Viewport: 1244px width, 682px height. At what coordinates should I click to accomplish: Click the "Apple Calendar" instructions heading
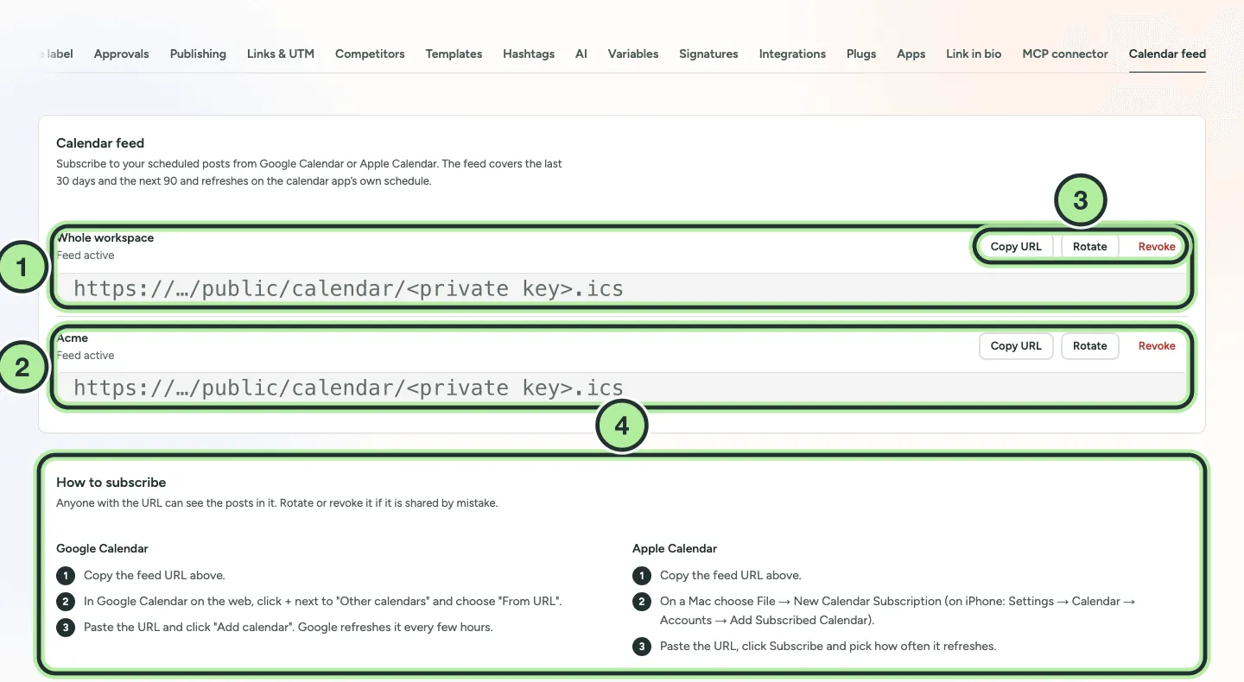pos(675,548)
